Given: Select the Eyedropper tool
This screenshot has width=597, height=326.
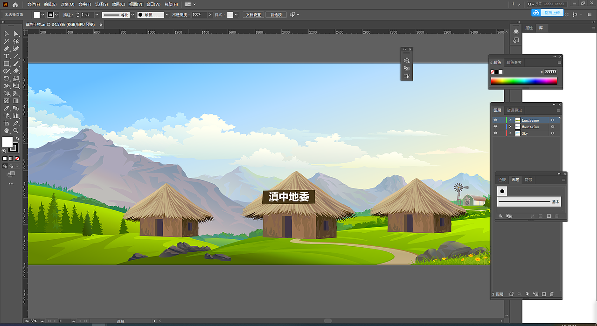Looking at the screenshot, I should point(7,108).
